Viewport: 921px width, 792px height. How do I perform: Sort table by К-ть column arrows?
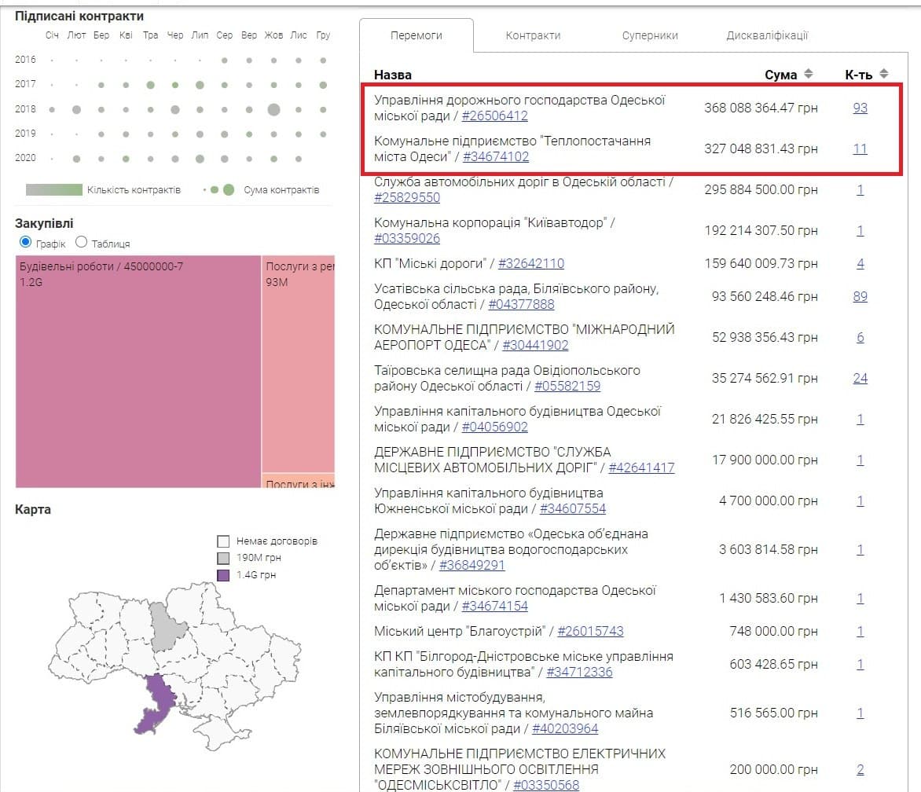[884, 74]
